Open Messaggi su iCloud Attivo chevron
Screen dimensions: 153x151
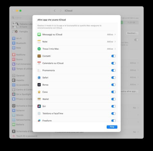[x=115, y=35]
